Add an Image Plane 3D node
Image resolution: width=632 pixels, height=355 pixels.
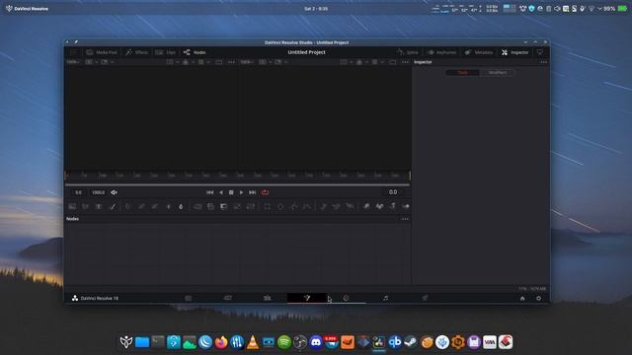click(x=366, y=206)
